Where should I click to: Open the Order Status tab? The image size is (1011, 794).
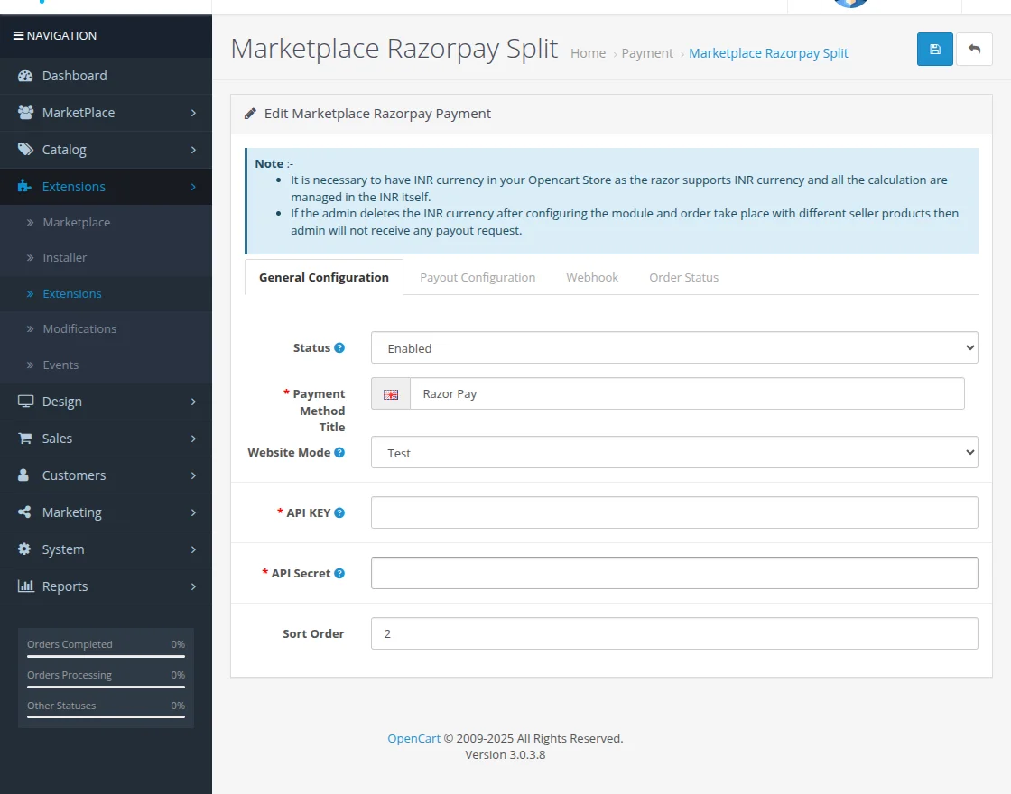pos(683,277)
